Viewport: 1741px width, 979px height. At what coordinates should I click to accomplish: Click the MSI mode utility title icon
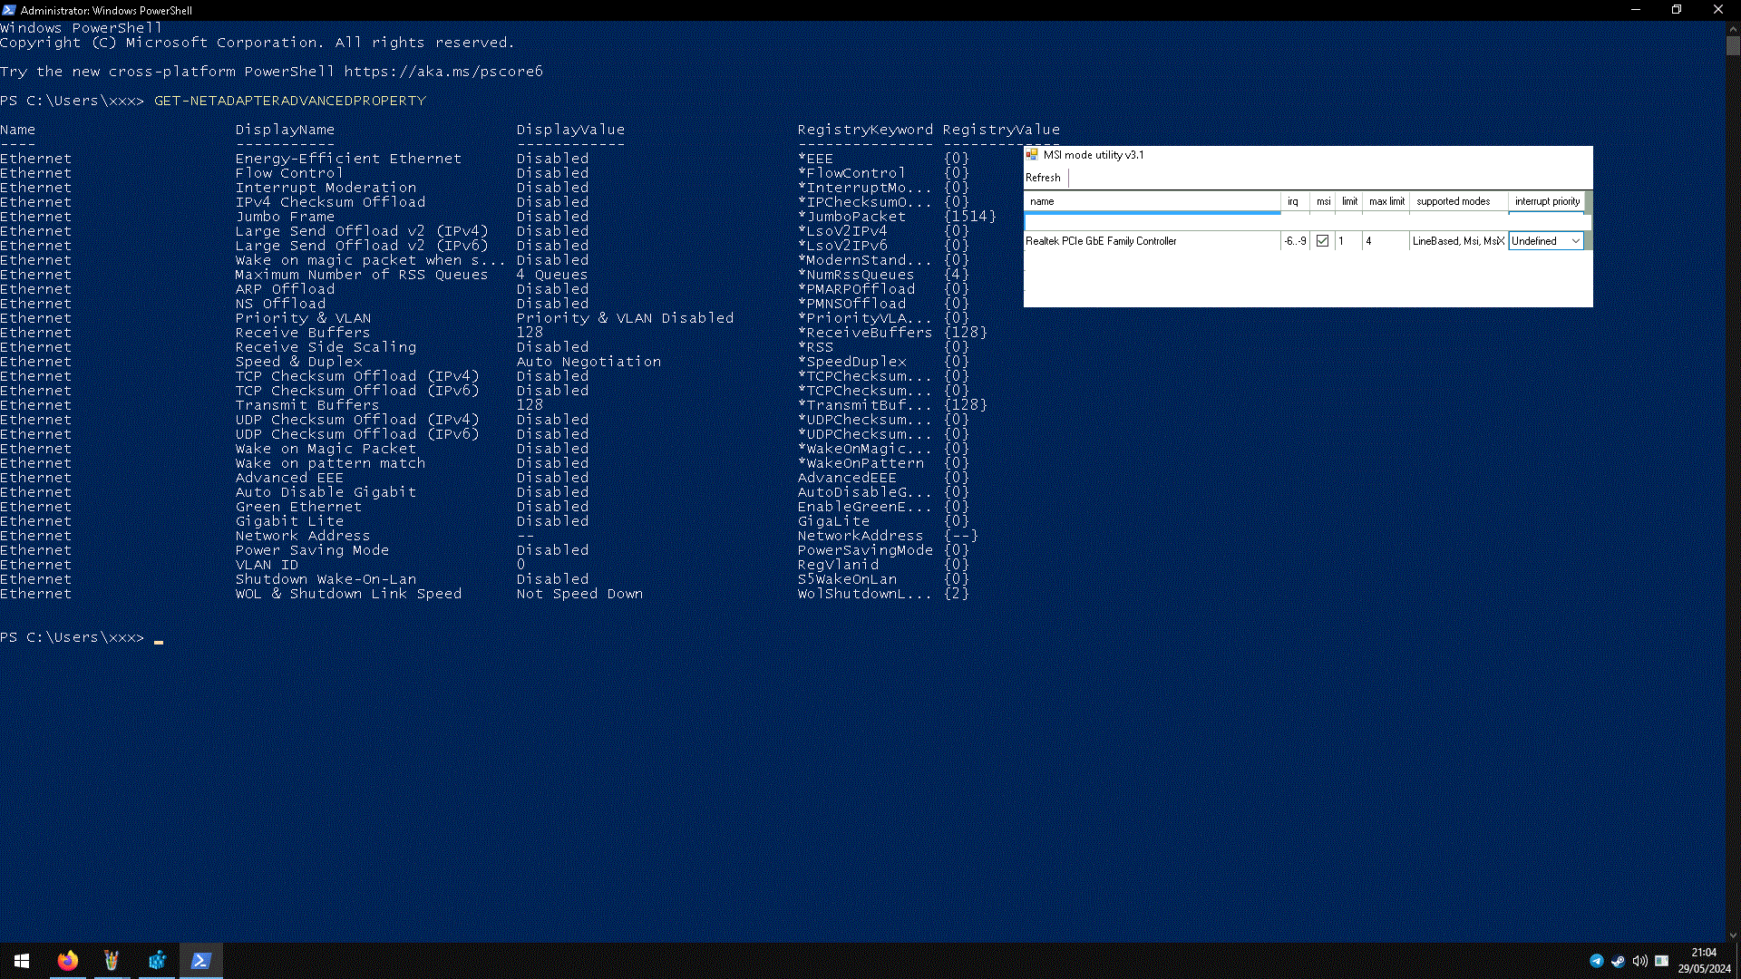pos(1032,155)
